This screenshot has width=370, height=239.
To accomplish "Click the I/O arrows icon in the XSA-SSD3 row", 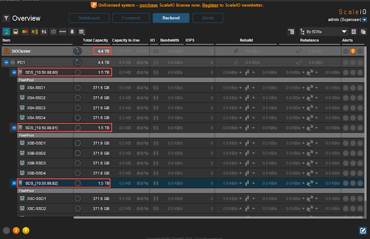I will tap(156, 108).
